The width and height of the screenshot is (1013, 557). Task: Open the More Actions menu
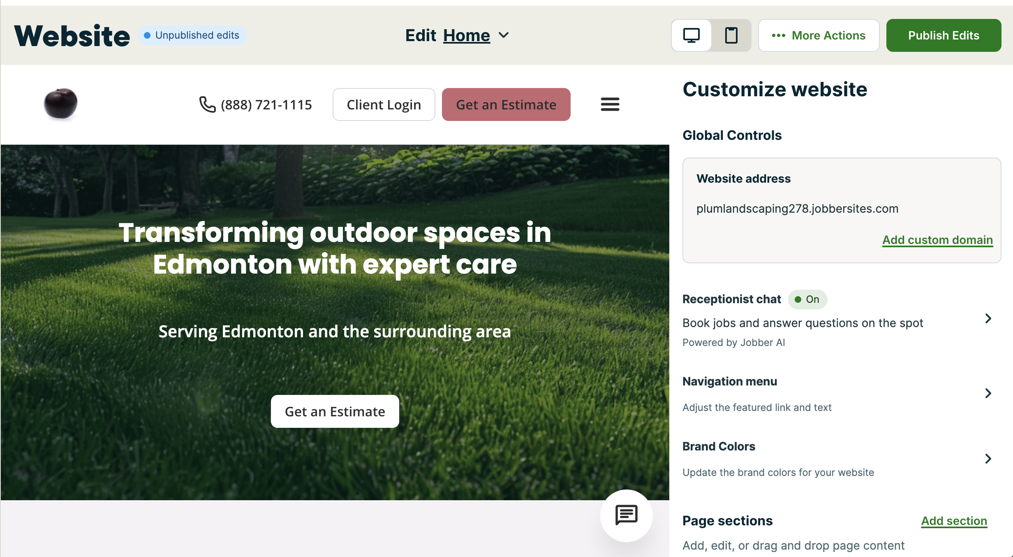[x=819, y=35]
